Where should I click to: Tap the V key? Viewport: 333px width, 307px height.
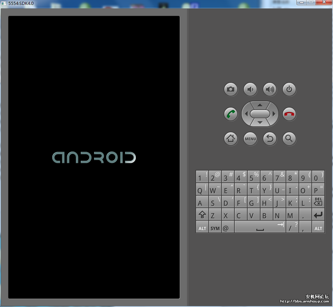point(254,214)
